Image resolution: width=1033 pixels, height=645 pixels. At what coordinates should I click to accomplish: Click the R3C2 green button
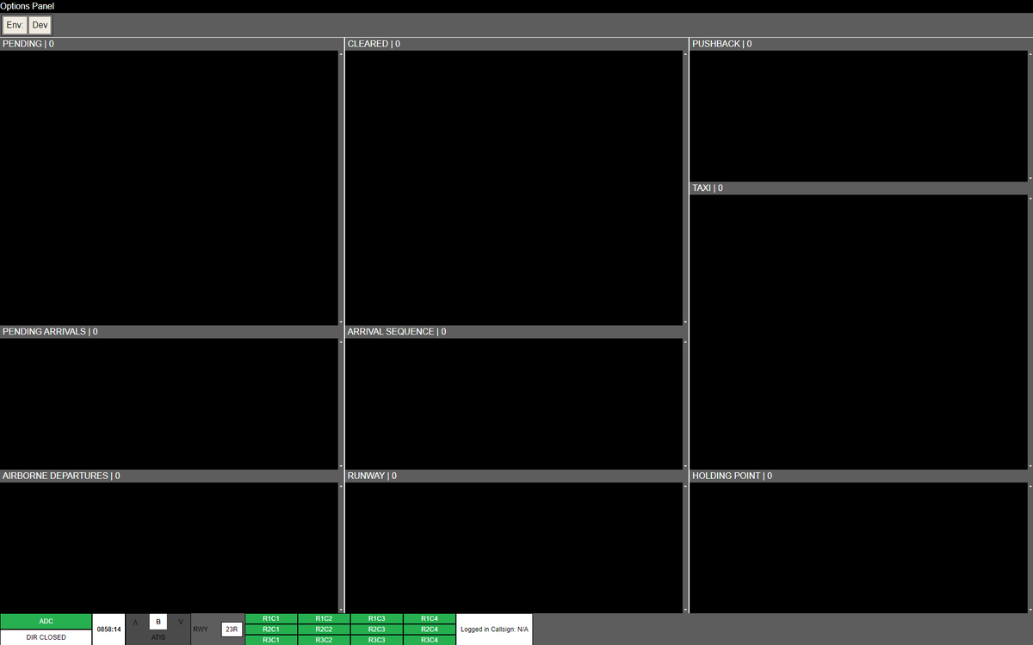[x=324, y=640]
